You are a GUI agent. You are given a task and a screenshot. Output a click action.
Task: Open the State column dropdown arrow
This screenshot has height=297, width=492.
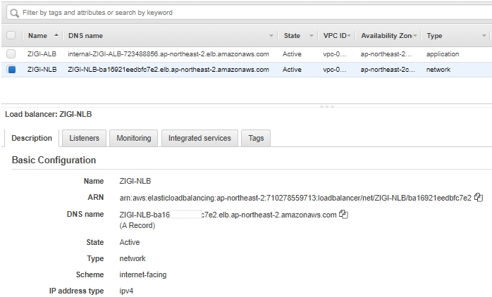(x=312, y=36)
